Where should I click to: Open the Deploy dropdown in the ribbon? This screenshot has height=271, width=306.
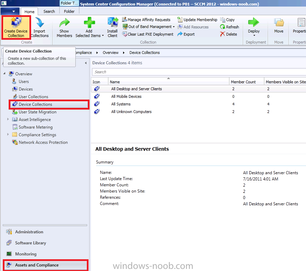point(254,27)
